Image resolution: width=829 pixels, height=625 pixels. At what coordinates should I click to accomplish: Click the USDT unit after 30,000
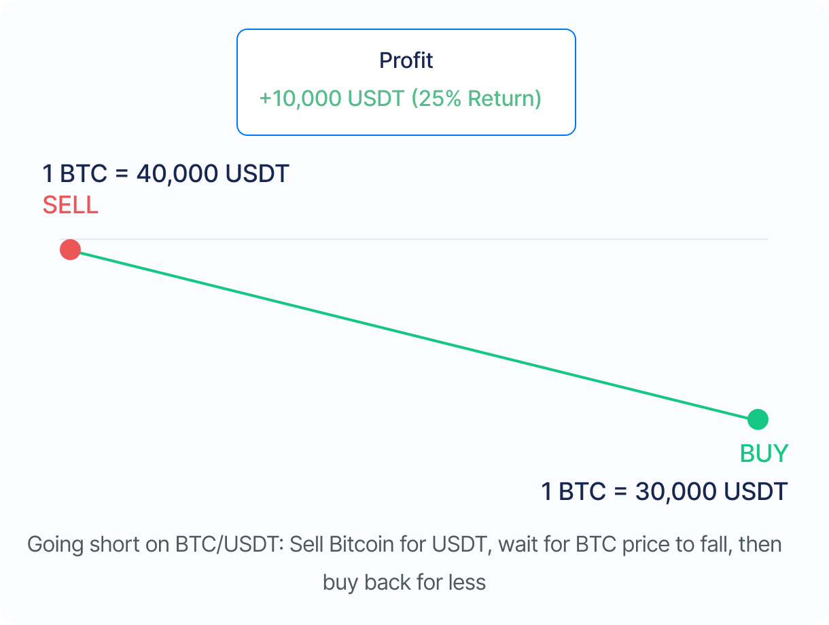point(756,491)
